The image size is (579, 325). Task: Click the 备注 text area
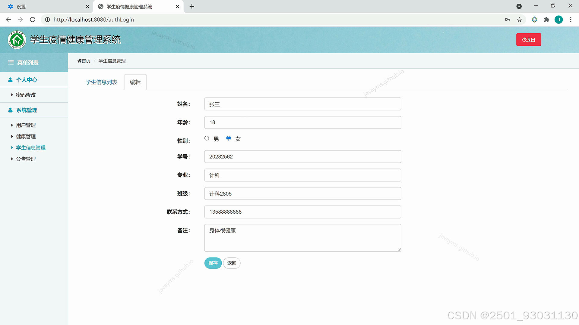point(303,238)
